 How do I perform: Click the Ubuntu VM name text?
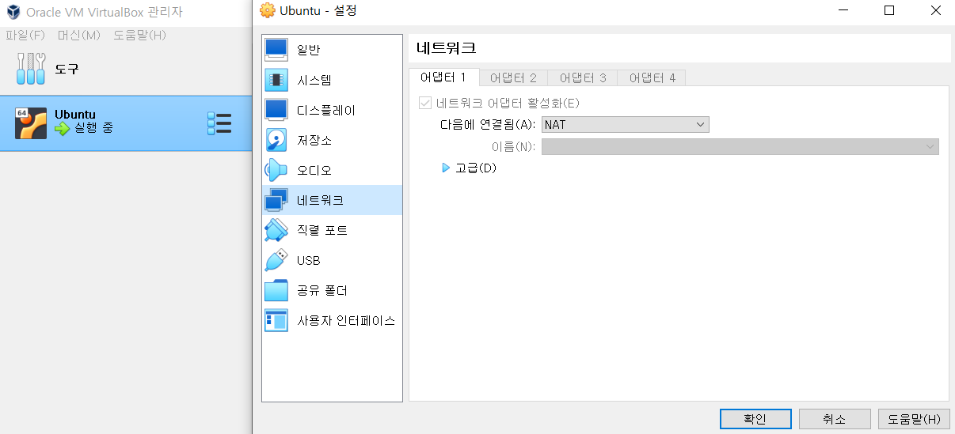74,114
